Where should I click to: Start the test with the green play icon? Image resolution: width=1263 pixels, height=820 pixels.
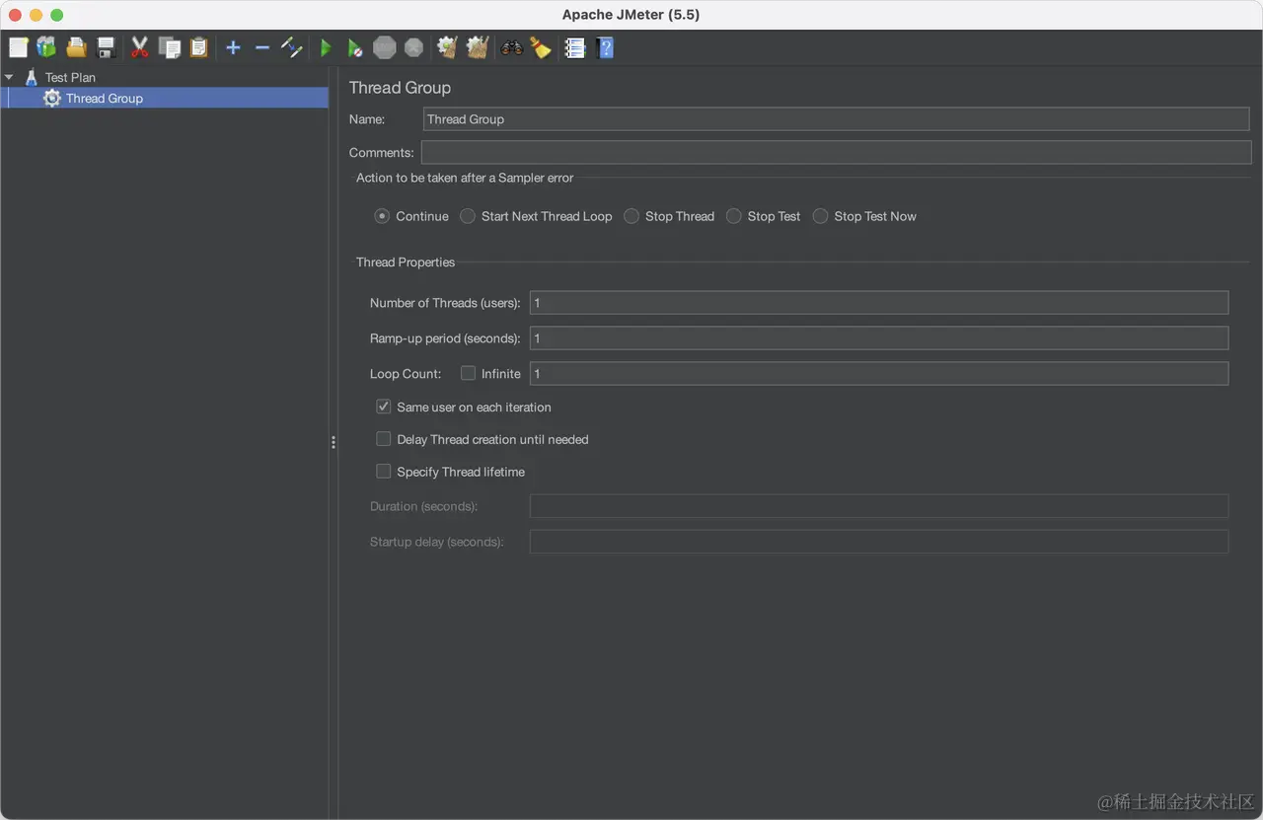pos(326,46)
